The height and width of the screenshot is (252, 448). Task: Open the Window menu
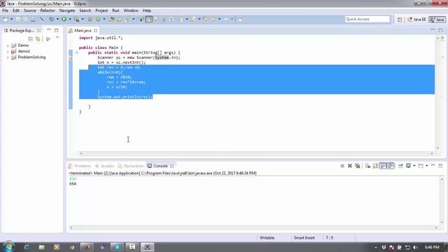click(131, 10)
